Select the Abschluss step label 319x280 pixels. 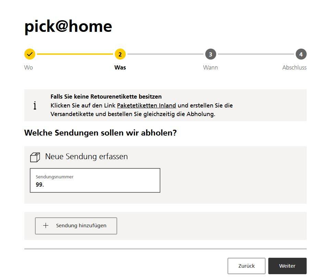[x=294, y=67]
